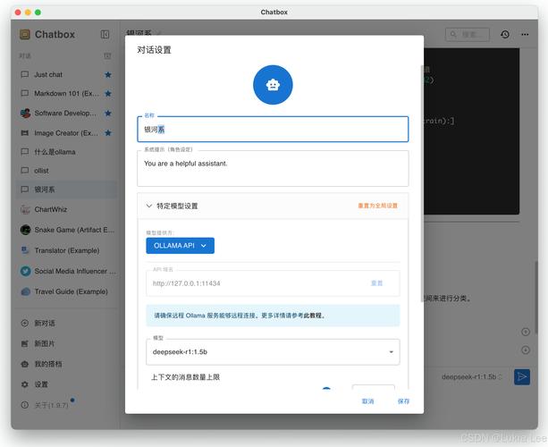This screenshot has width=548, height=447.
Task: Open model selector beside send button
Action: 472,376
